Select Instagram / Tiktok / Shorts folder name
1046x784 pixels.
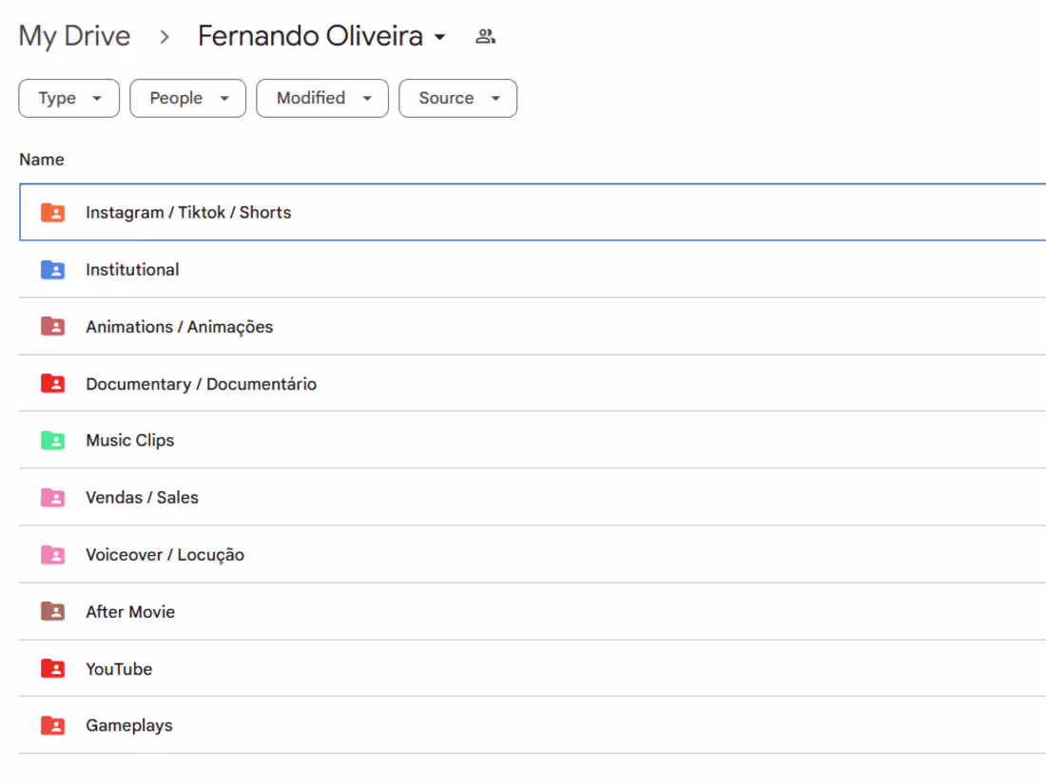coord(189,213)
